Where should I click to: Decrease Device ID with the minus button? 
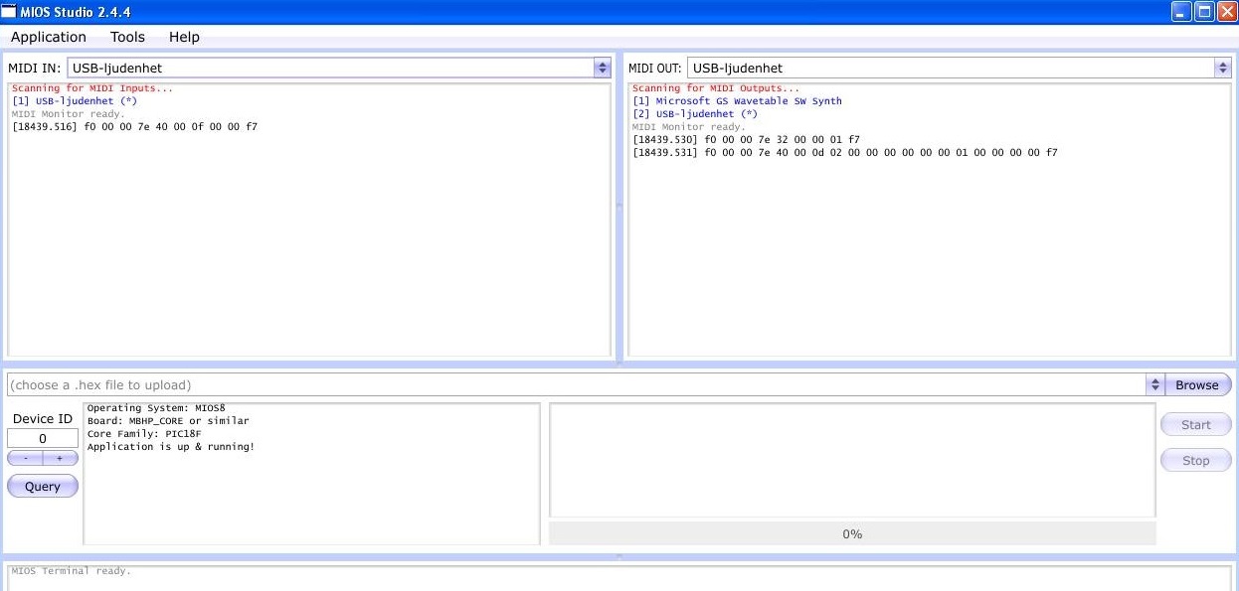(x=26, y=458)
